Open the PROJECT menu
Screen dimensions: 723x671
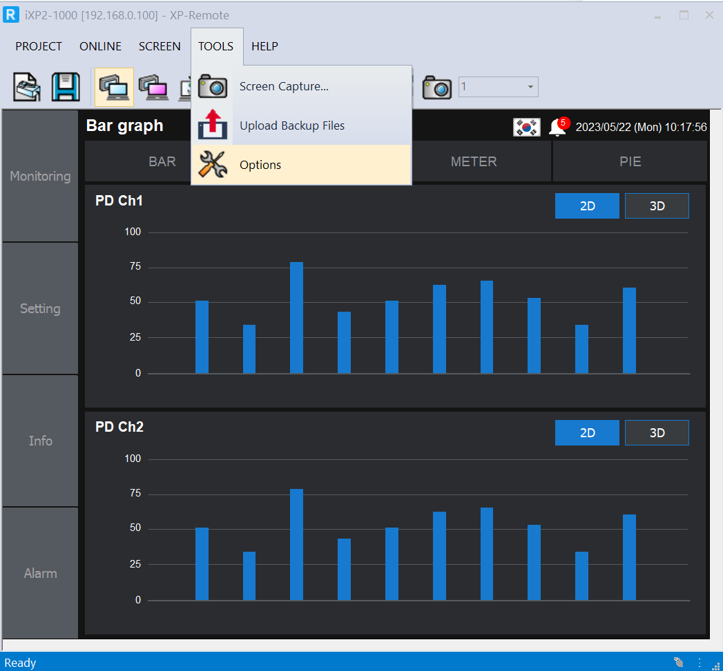(39, 46)
